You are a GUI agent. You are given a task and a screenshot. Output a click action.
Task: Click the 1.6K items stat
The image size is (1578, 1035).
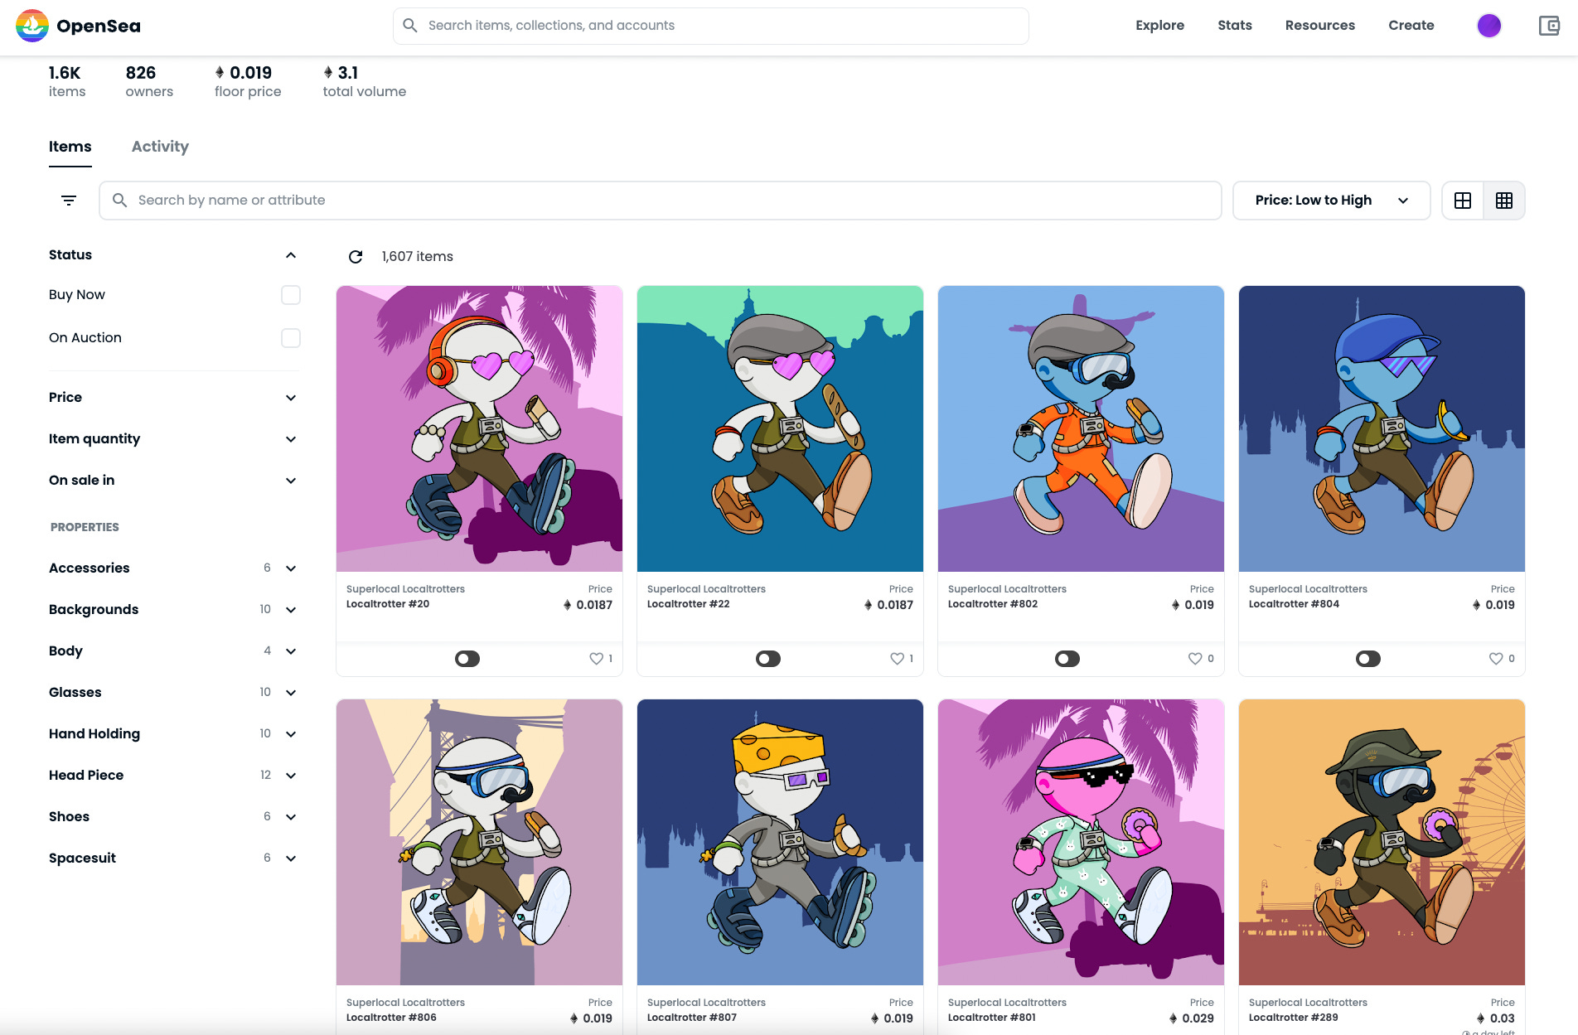click(67, 82)
